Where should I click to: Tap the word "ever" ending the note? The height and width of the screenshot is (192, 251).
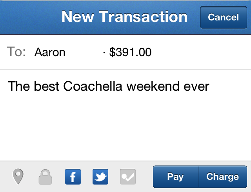(196, 86)
